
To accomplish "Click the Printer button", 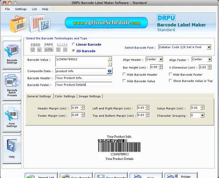I will coord(181,176).
